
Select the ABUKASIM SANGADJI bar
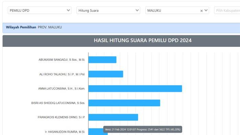pyautogui.click(x=103, y=60)
